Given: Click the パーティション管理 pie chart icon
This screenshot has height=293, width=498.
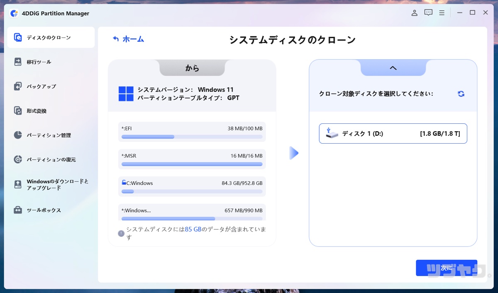Looking at the screenshot, I should (18, 135).
